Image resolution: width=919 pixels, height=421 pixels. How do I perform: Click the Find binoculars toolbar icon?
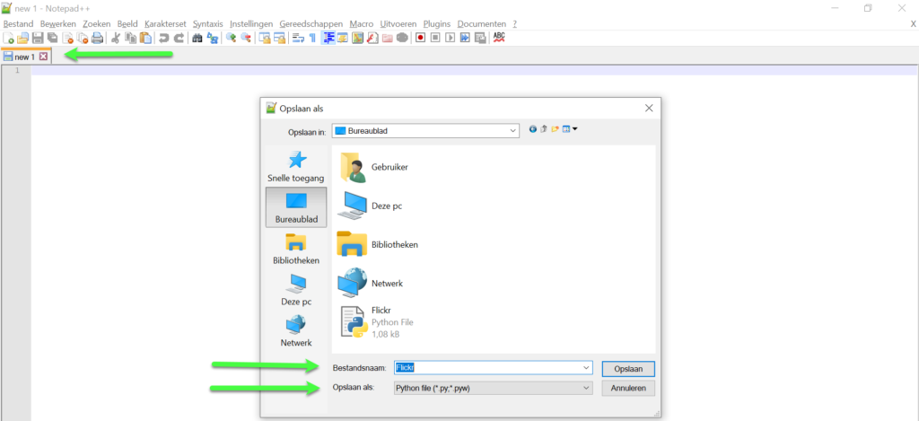click(x=197, y=38)
